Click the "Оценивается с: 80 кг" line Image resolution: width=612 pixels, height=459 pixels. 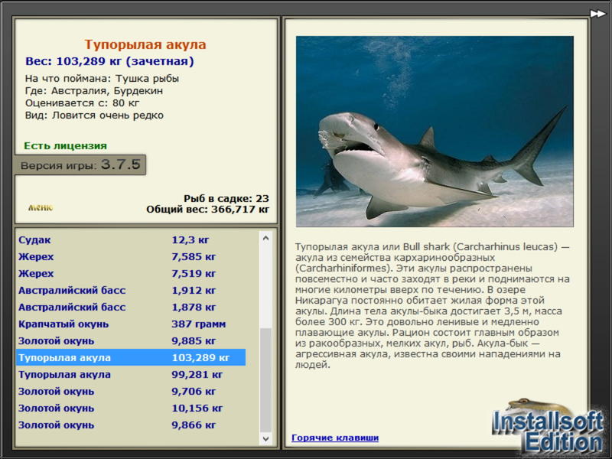pos(82,103)
